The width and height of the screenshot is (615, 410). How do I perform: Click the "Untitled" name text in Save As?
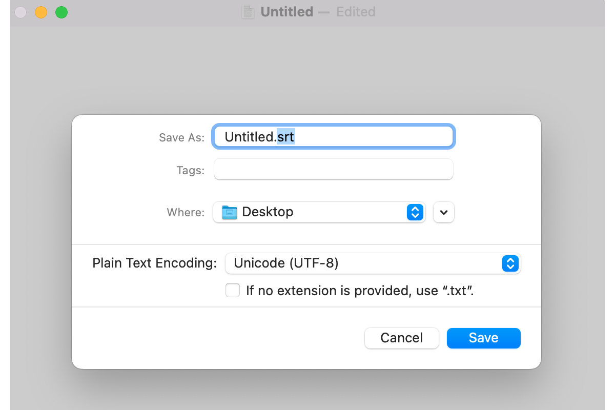(x=249, y=137)
